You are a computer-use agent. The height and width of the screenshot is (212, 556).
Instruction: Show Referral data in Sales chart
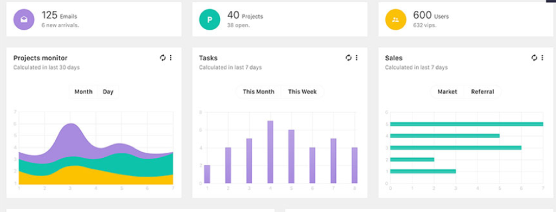pyautogui.click(x=482, y=92)
